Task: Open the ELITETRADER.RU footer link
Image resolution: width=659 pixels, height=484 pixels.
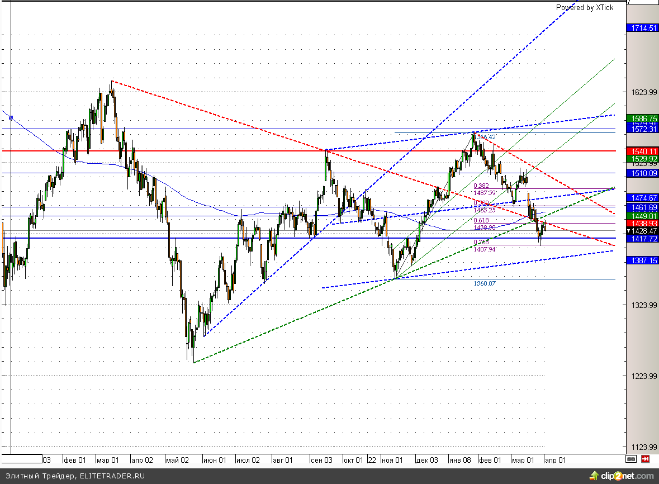Action: (112, 476)
